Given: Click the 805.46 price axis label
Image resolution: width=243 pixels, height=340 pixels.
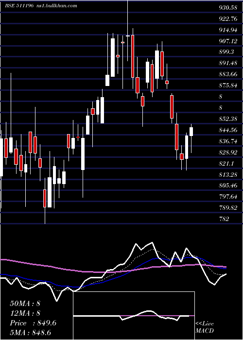Looking at the screenshot, I should (x=228, y=186).
